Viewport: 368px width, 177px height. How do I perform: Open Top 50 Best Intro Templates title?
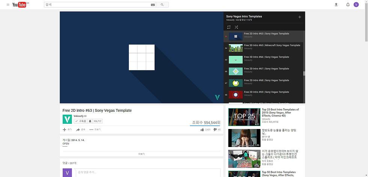(279, 174)
